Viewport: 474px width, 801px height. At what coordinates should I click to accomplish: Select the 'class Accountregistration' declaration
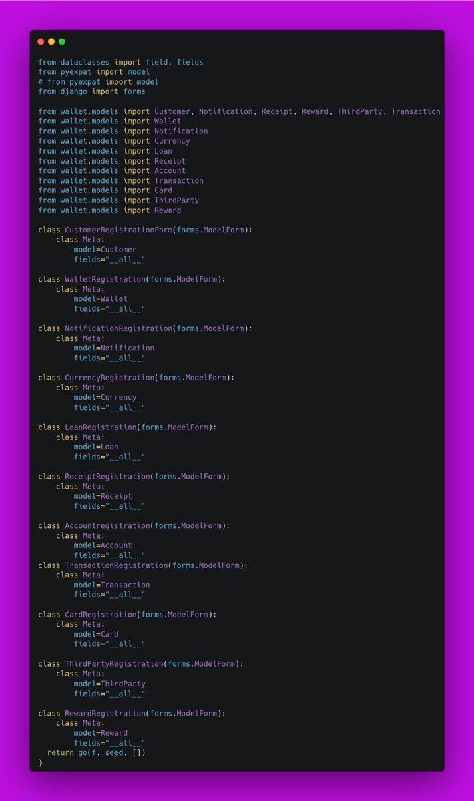click(x=134, y=526)
